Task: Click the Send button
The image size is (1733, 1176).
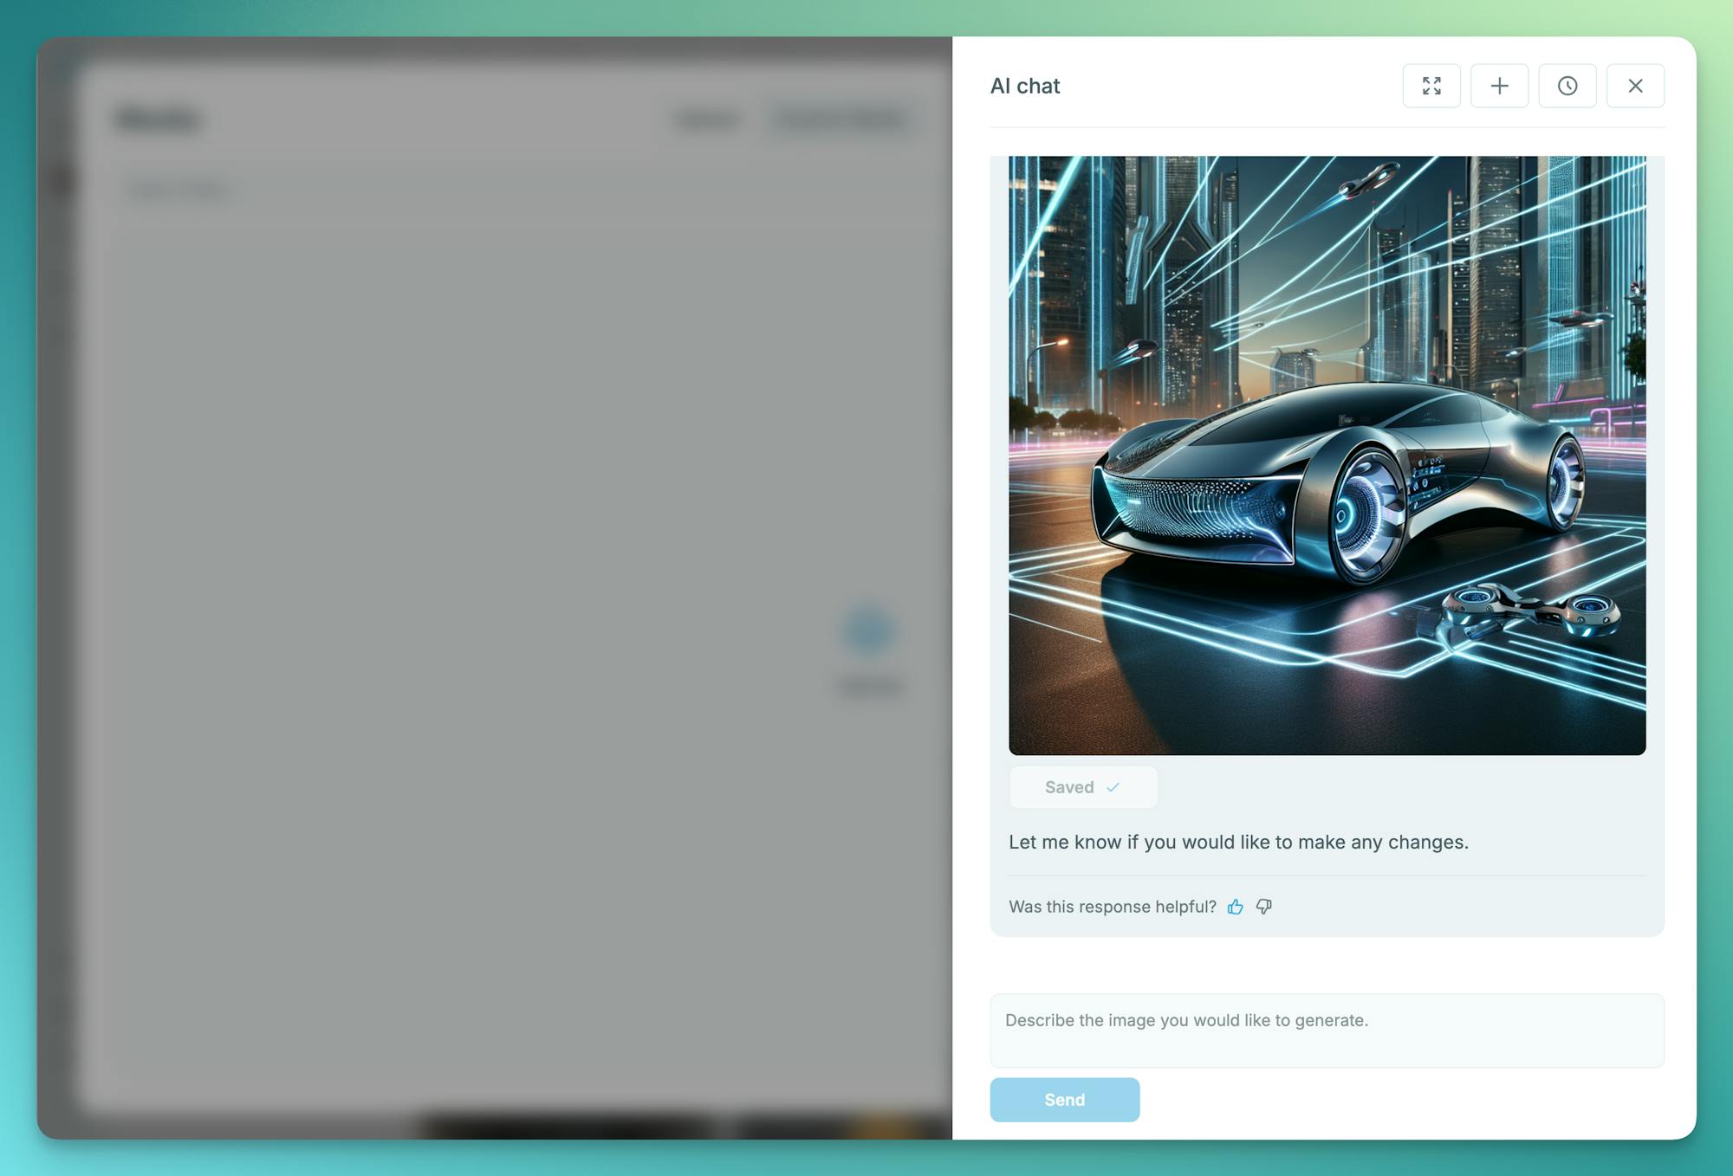Action: click(x=1064, y=1099)
